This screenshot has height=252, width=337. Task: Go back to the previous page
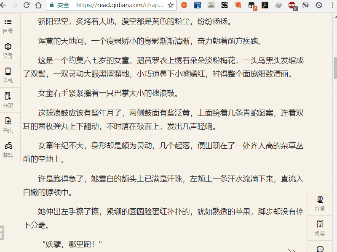(3, 5)
